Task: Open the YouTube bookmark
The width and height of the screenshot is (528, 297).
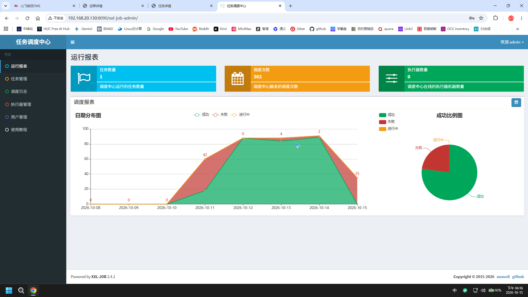Action: 178,29
